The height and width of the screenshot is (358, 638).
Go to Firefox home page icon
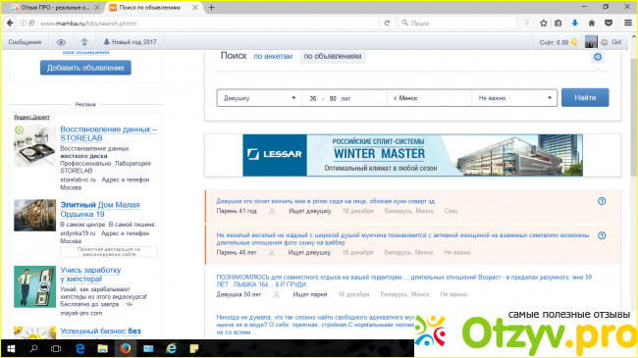click(x=592, y=24)
